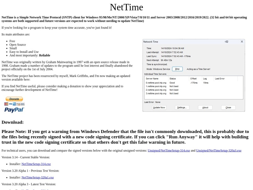Click the PayPal Donate button
This screenshot has height=190, width=253.
click(14, 99)
